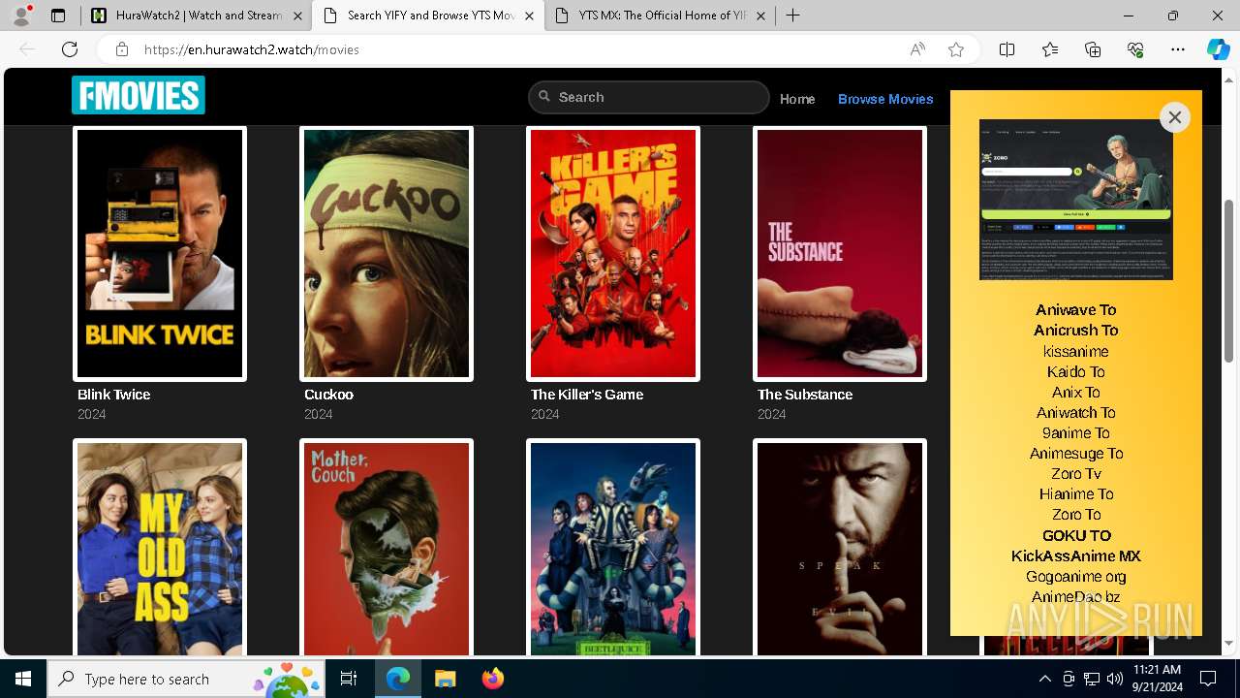This screenshot has height=698, width=1240.
Task: Click The Killer's Game title link
Action: (x=586, y=395)
